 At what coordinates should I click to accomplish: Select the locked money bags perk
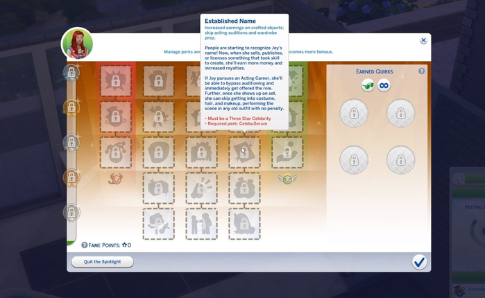coord(244,189)
